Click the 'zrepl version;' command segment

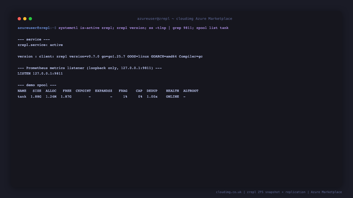132,28
